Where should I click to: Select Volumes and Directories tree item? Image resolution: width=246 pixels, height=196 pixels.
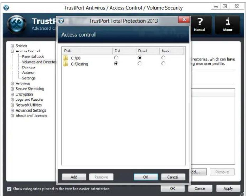pyautogui.click(x=39, y=62)
